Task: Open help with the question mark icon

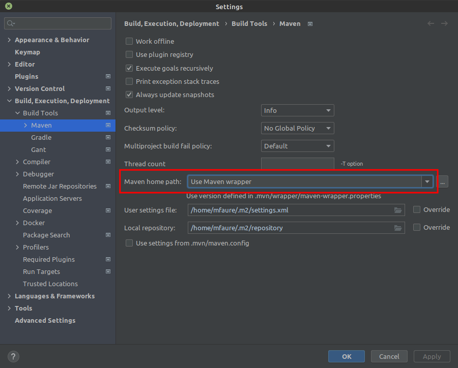Action: click(x=13, y=356)
